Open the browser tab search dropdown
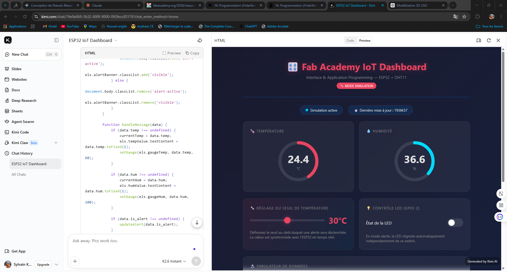Screen dimensions: 507x272 coord(5,5)
